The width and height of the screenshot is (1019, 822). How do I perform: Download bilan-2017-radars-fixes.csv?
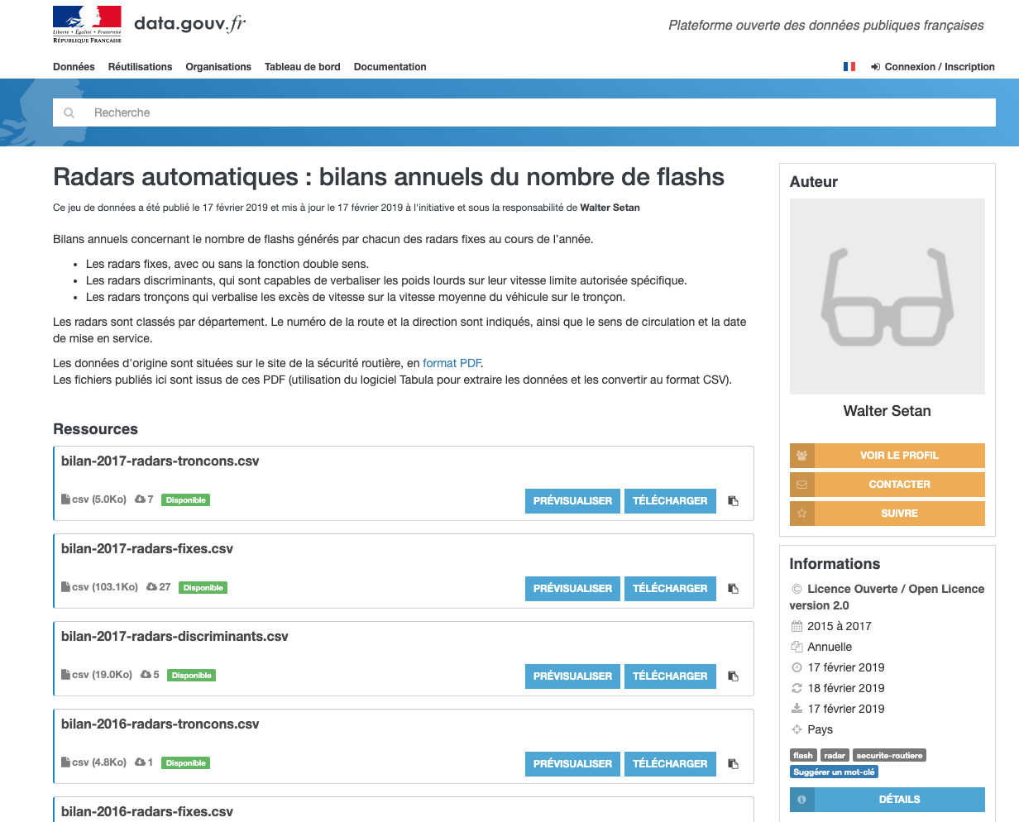pyautogui.click(x=670, y=589)
